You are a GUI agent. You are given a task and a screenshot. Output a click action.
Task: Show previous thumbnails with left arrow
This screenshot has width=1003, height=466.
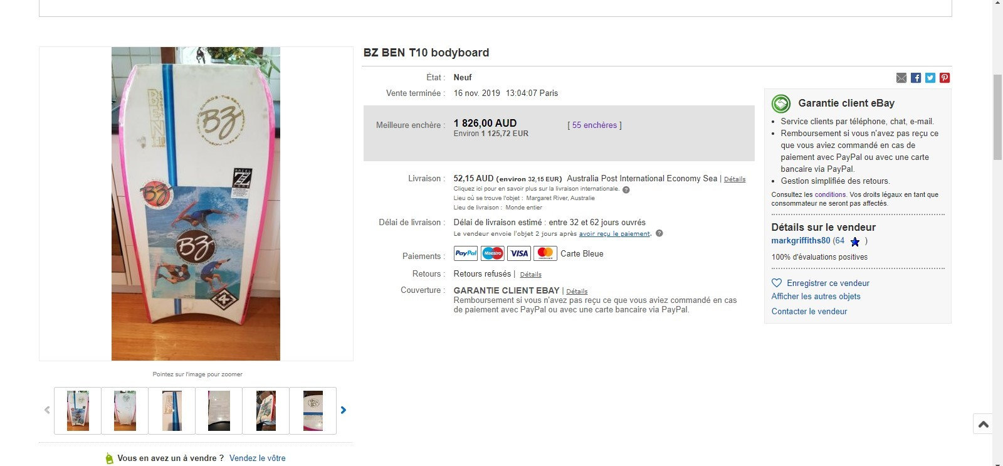click(x=47, y=410)
